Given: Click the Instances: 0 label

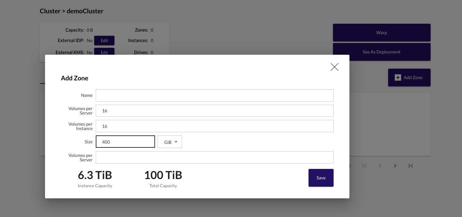Looking at the screenshot, I should tap(141, 40).
